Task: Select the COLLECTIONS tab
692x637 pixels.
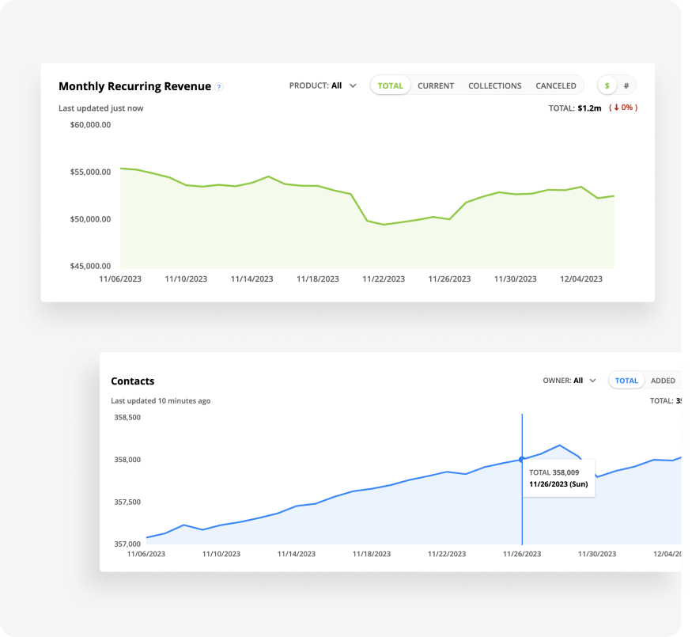Action: pos(494,85)
